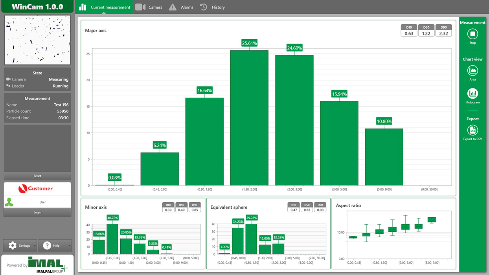Expand the Settings dropdown arrow
This screenshot has height=275, width=489.
coord(35,246)
